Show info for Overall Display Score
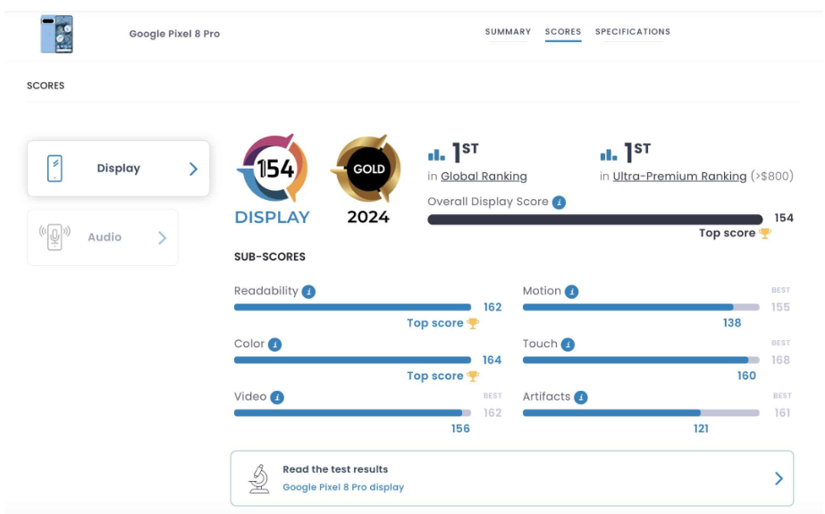Screen dimensions: 825x514 click(559, 203)
